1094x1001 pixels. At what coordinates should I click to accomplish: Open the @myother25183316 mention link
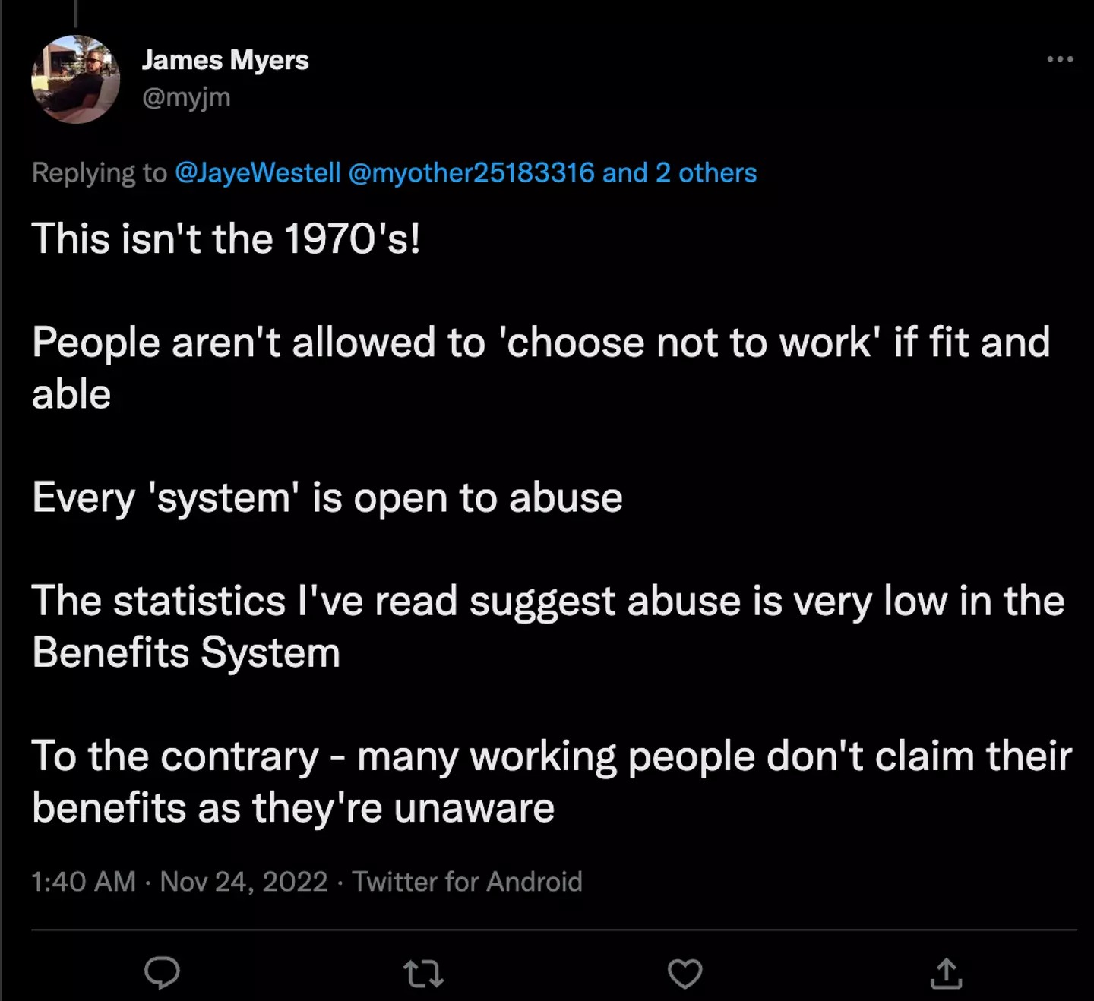471,173
